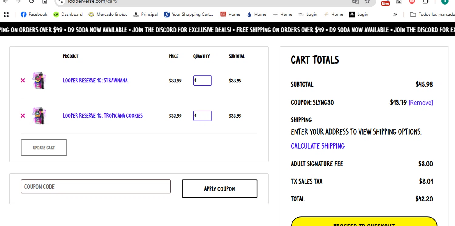Screen dimensions: 455x226
Task: Open Looper Reserve 1G: Strawnana product link
Action: coord(95,81)
